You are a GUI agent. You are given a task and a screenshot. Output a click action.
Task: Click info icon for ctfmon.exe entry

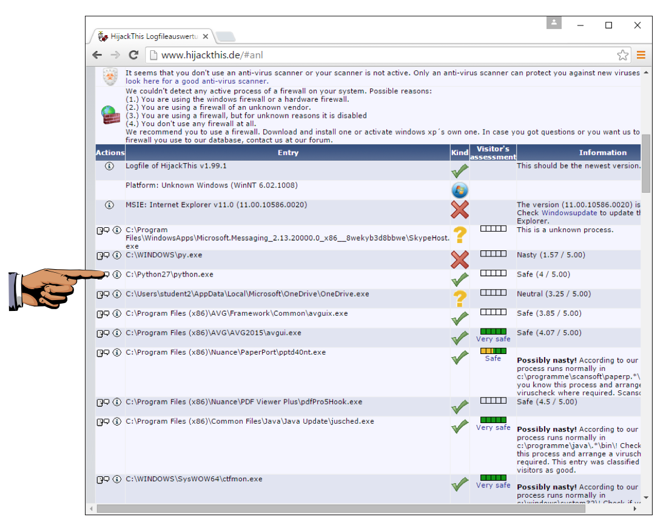(117, 479)
